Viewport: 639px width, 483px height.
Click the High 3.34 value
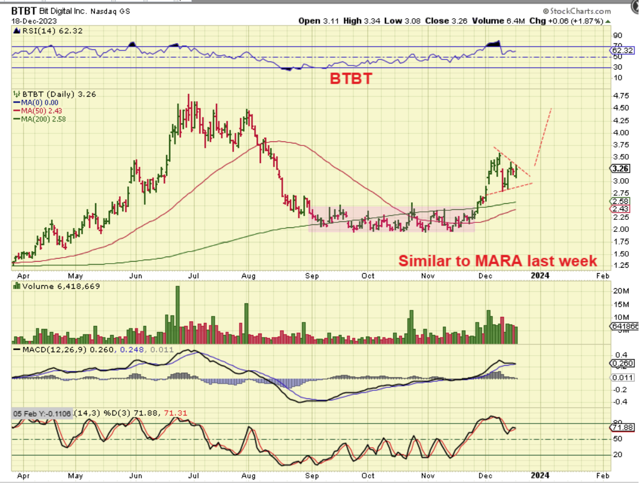pyautogui.click(x=362, y=21)
